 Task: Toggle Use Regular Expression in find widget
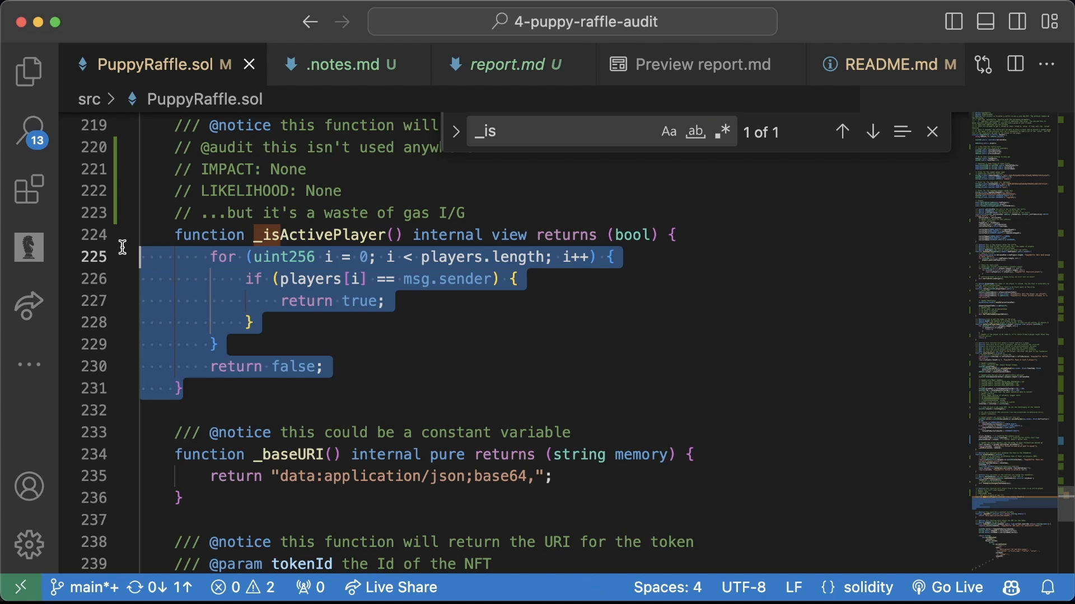click(722, 132)
